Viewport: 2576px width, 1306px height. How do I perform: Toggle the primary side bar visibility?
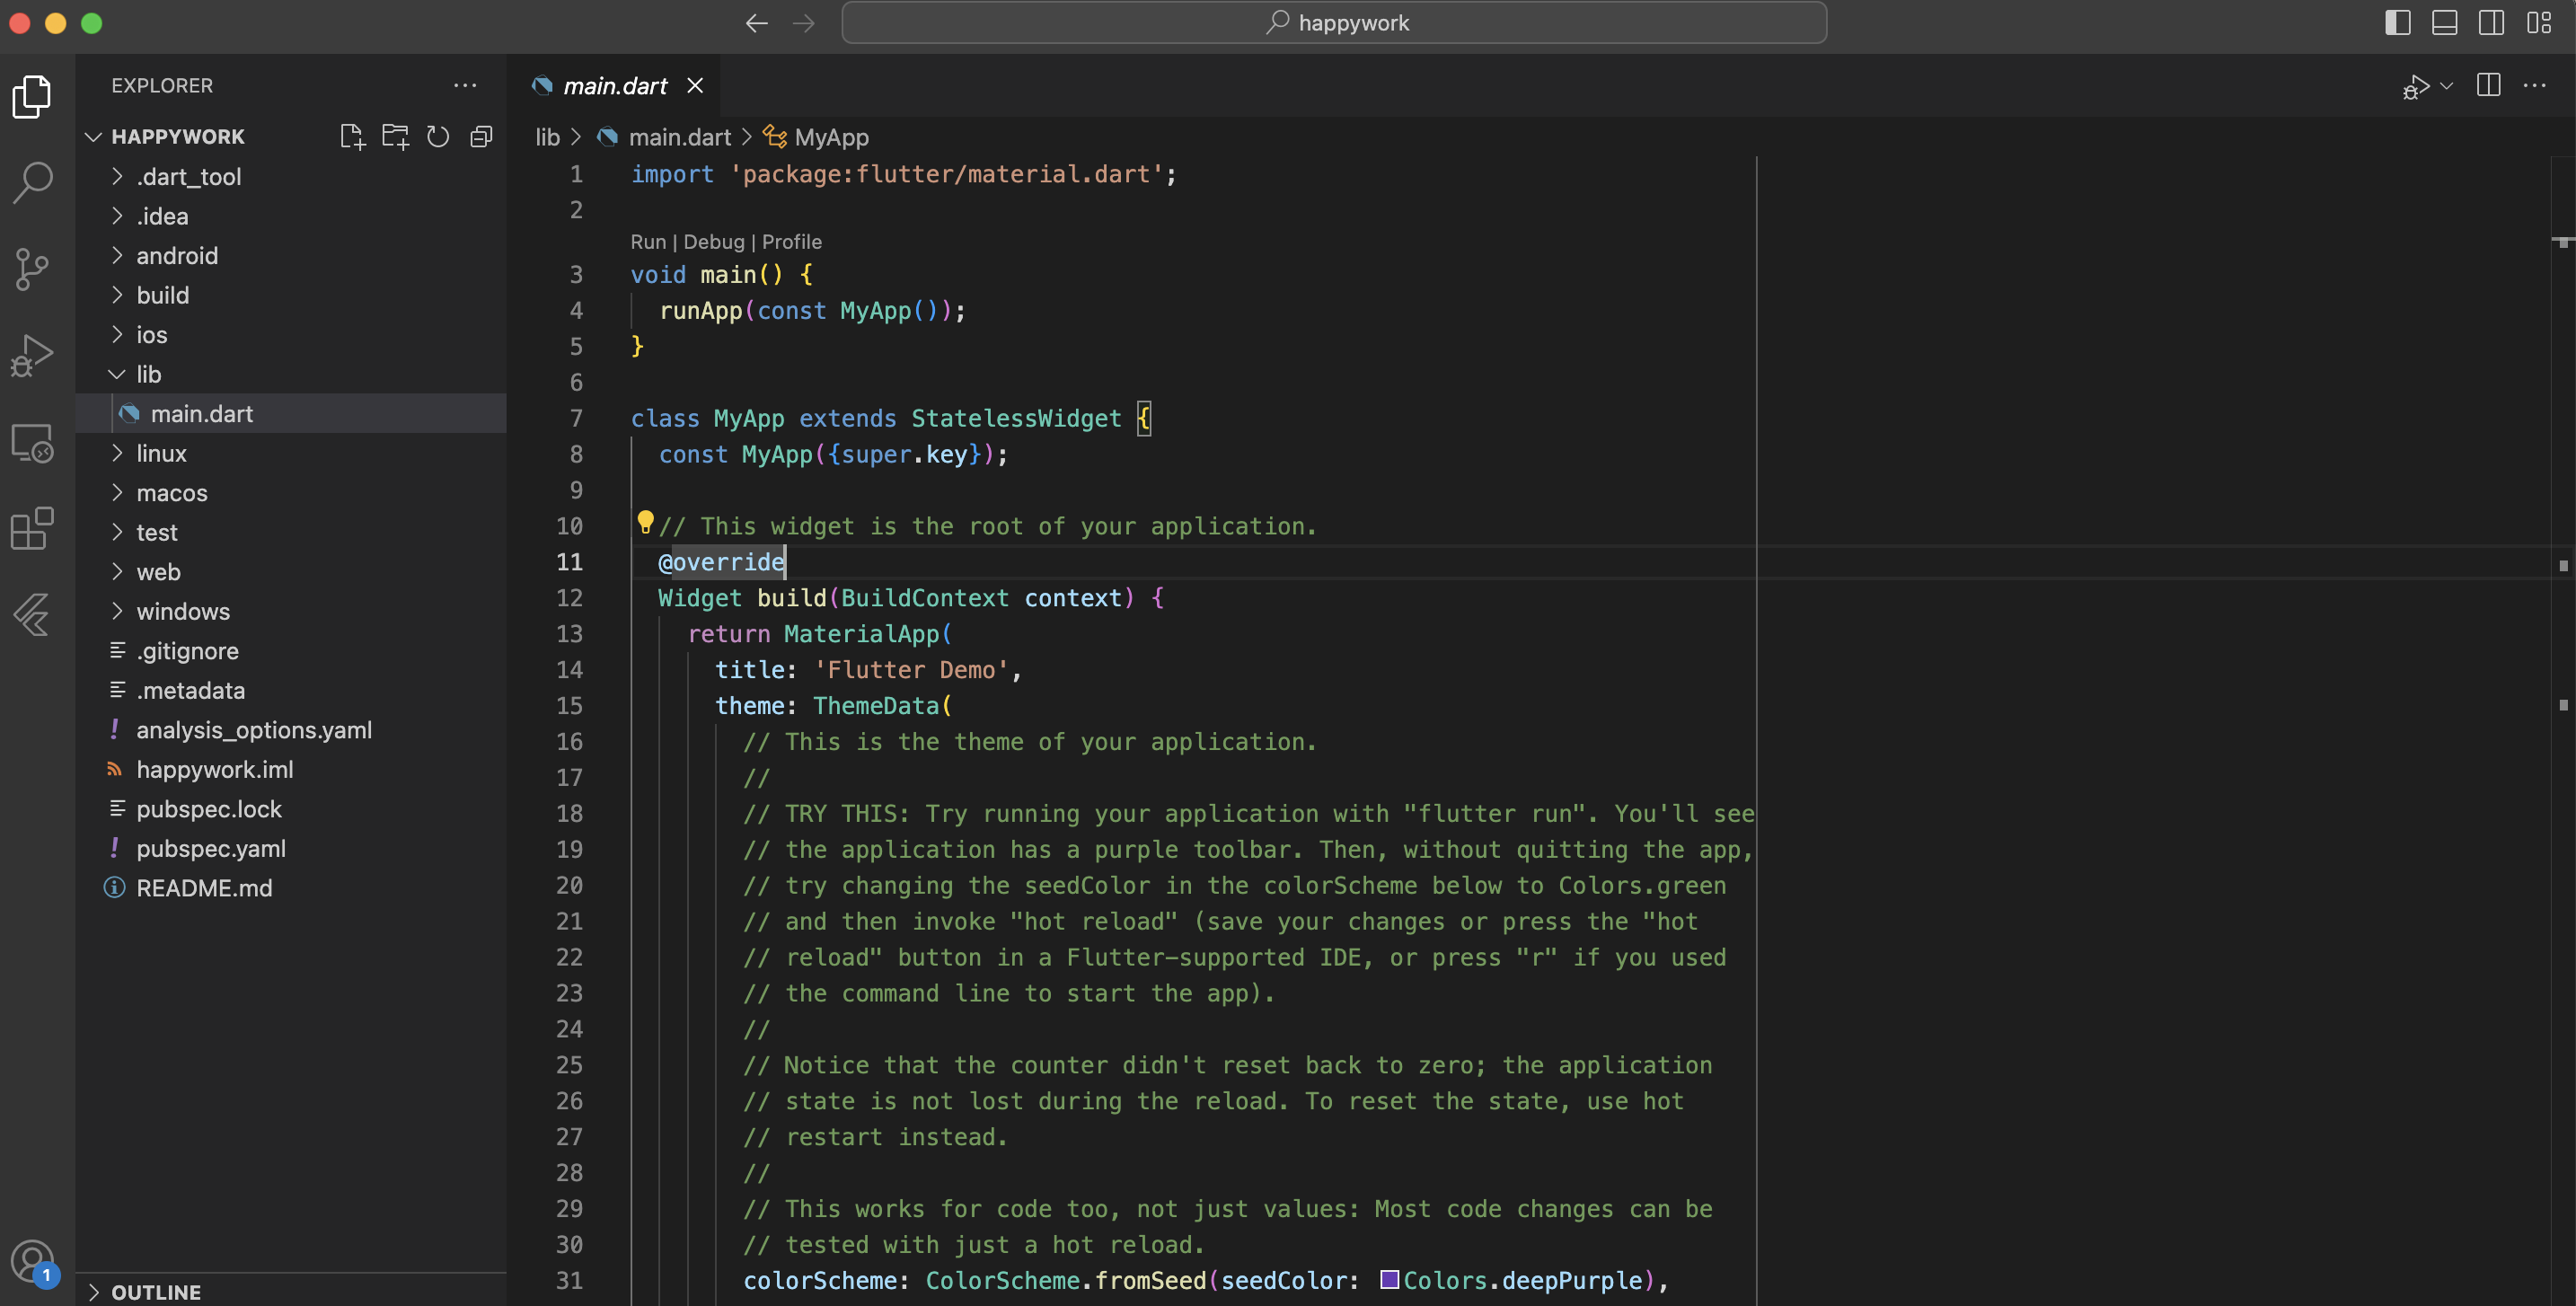2397,22
